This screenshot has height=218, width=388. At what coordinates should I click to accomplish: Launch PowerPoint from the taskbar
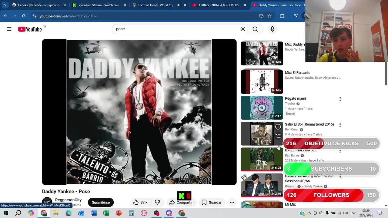(119, 213)
